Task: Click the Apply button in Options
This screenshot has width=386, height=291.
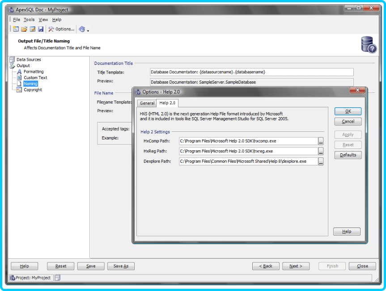Action: (x=348, y=135)
